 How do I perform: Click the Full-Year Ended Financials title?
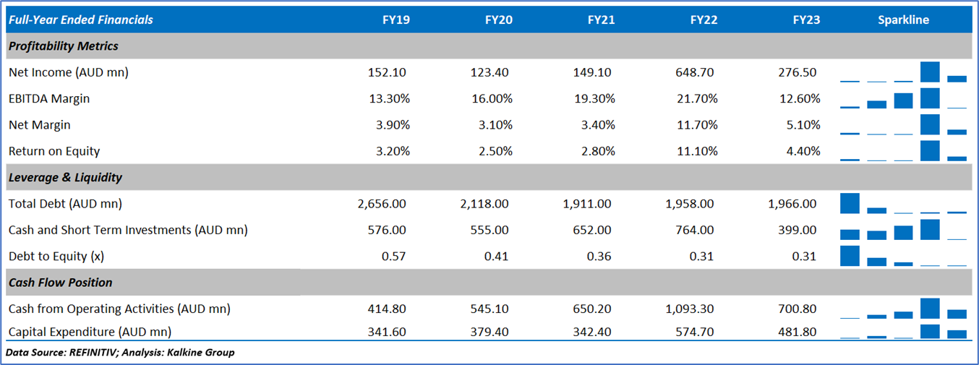tap(81, 20)
